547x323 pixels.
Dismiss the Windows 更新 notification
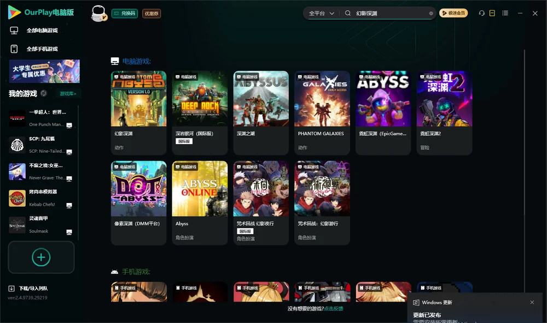(532, 302)
